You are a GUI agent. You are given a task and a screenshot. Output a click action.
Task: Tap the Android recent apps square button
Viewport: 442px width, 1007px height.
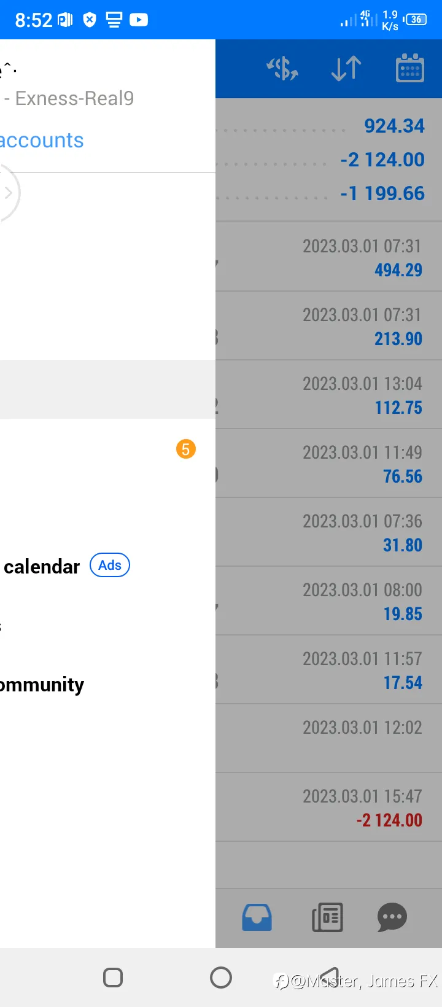(x=113, y=978)
